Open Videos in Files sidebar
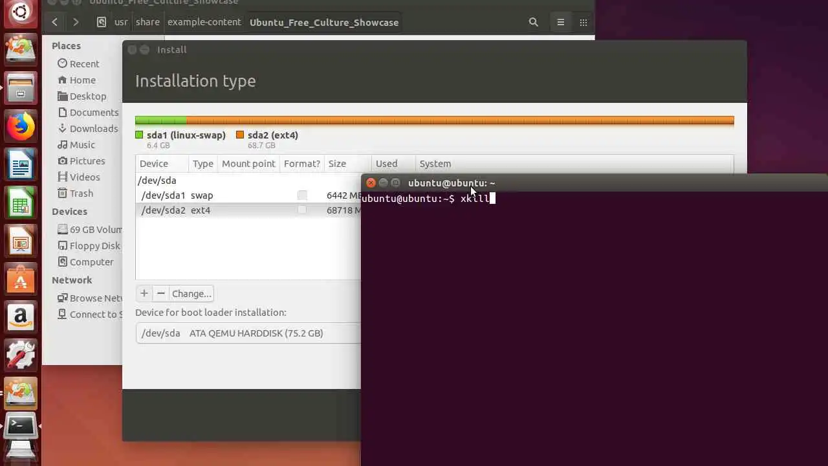Screen dimensions: 828x466 (85, 177)
